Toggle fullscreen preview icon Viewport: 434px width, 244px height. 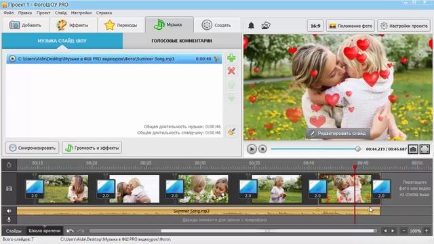coord(425,149)
